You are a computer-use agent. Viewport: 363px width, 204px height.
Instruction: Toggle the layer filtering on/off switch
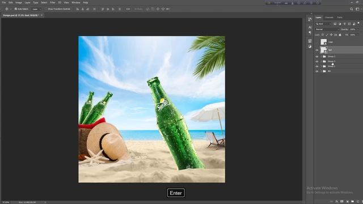tap(358, 23)
